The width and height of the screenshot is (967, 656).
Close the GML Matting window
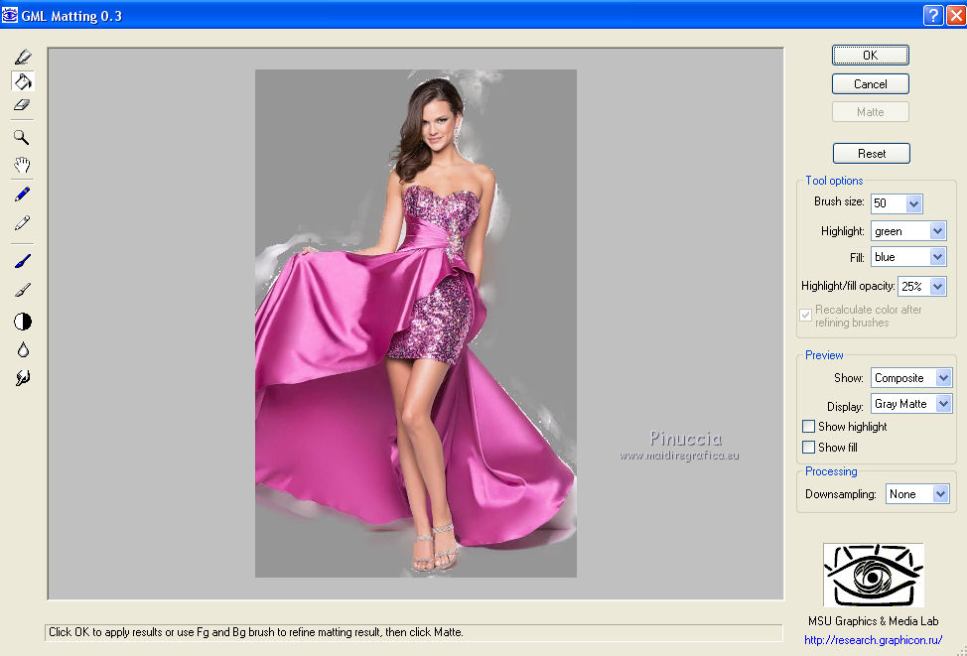coord(956,15)
